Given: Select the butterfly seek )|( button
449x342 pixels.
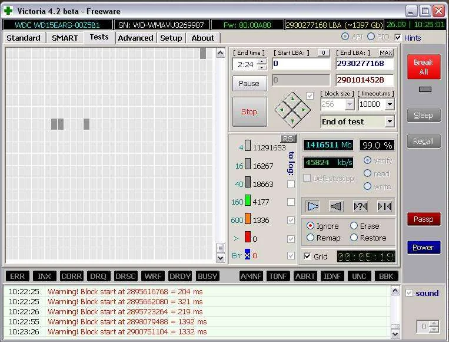Looking at the screenshot, I should [384, 206].
